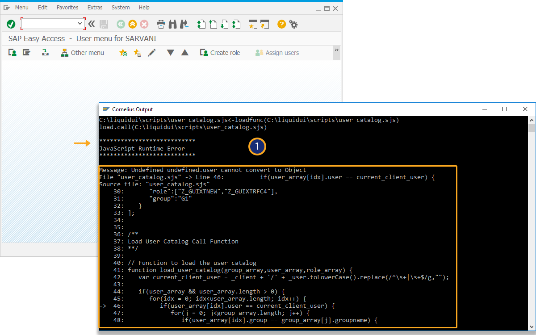The height and width of the screenshot is (335, 536).
Task: Click the Generate Shortcut icon
Action: click(x=265, y=24)
